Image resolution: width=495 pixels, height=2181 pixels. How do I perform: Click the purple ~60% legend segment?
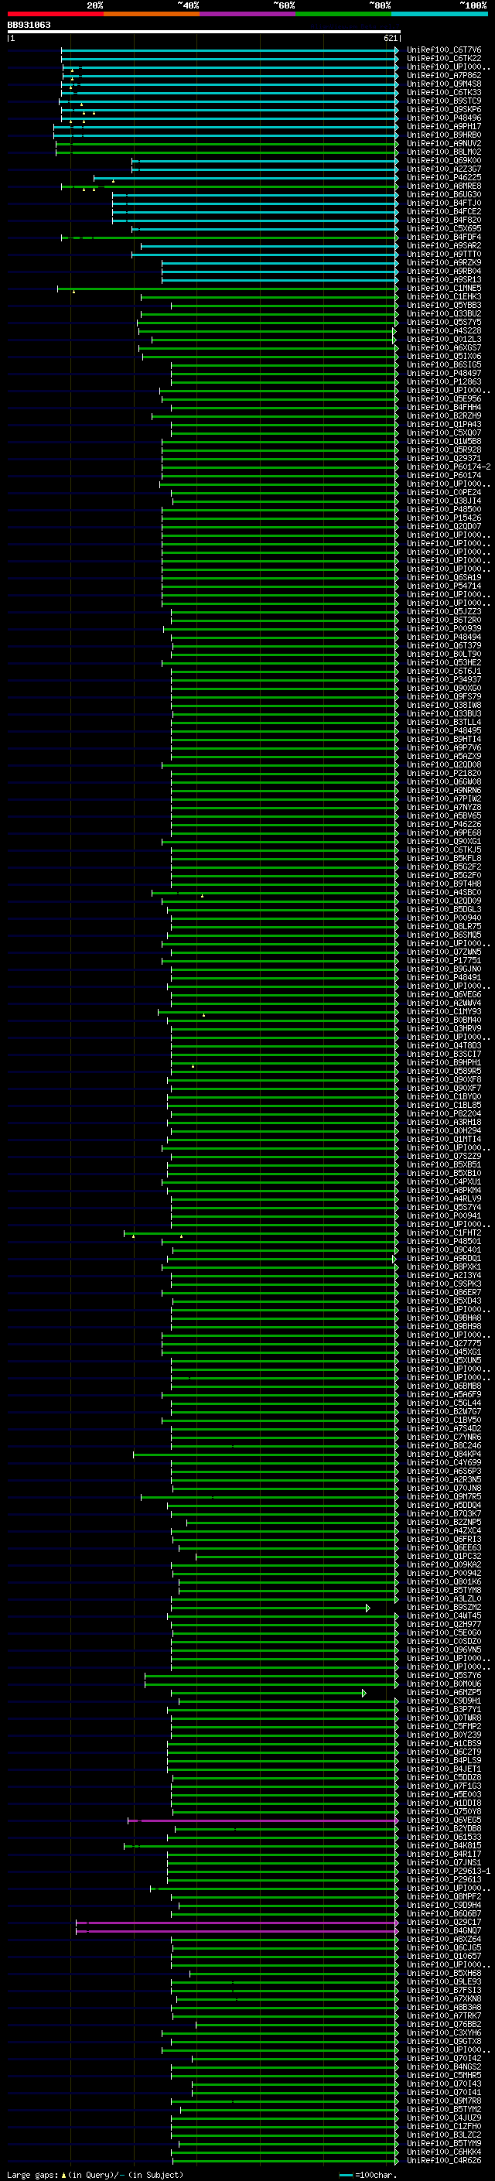click(248, 14)
